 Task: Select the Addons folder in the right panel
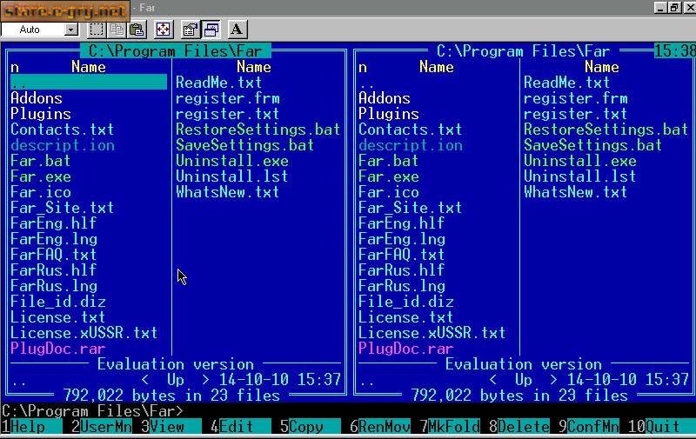coord(385,98)
